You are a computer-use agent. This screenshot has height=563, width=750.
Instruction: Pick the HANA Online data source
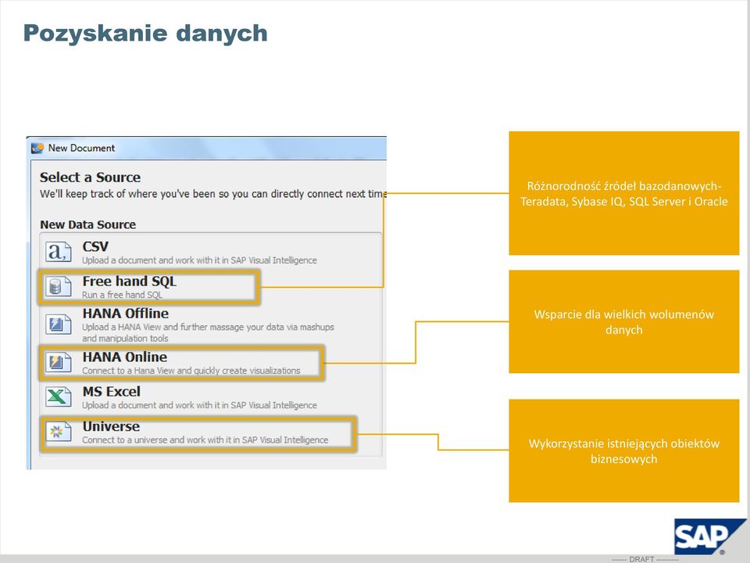click(x=181, y=363)
